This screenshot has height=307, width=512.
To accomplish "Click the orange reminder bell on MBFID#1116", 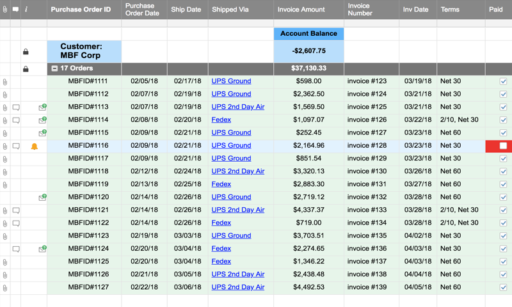I will (x=35, y=146).
